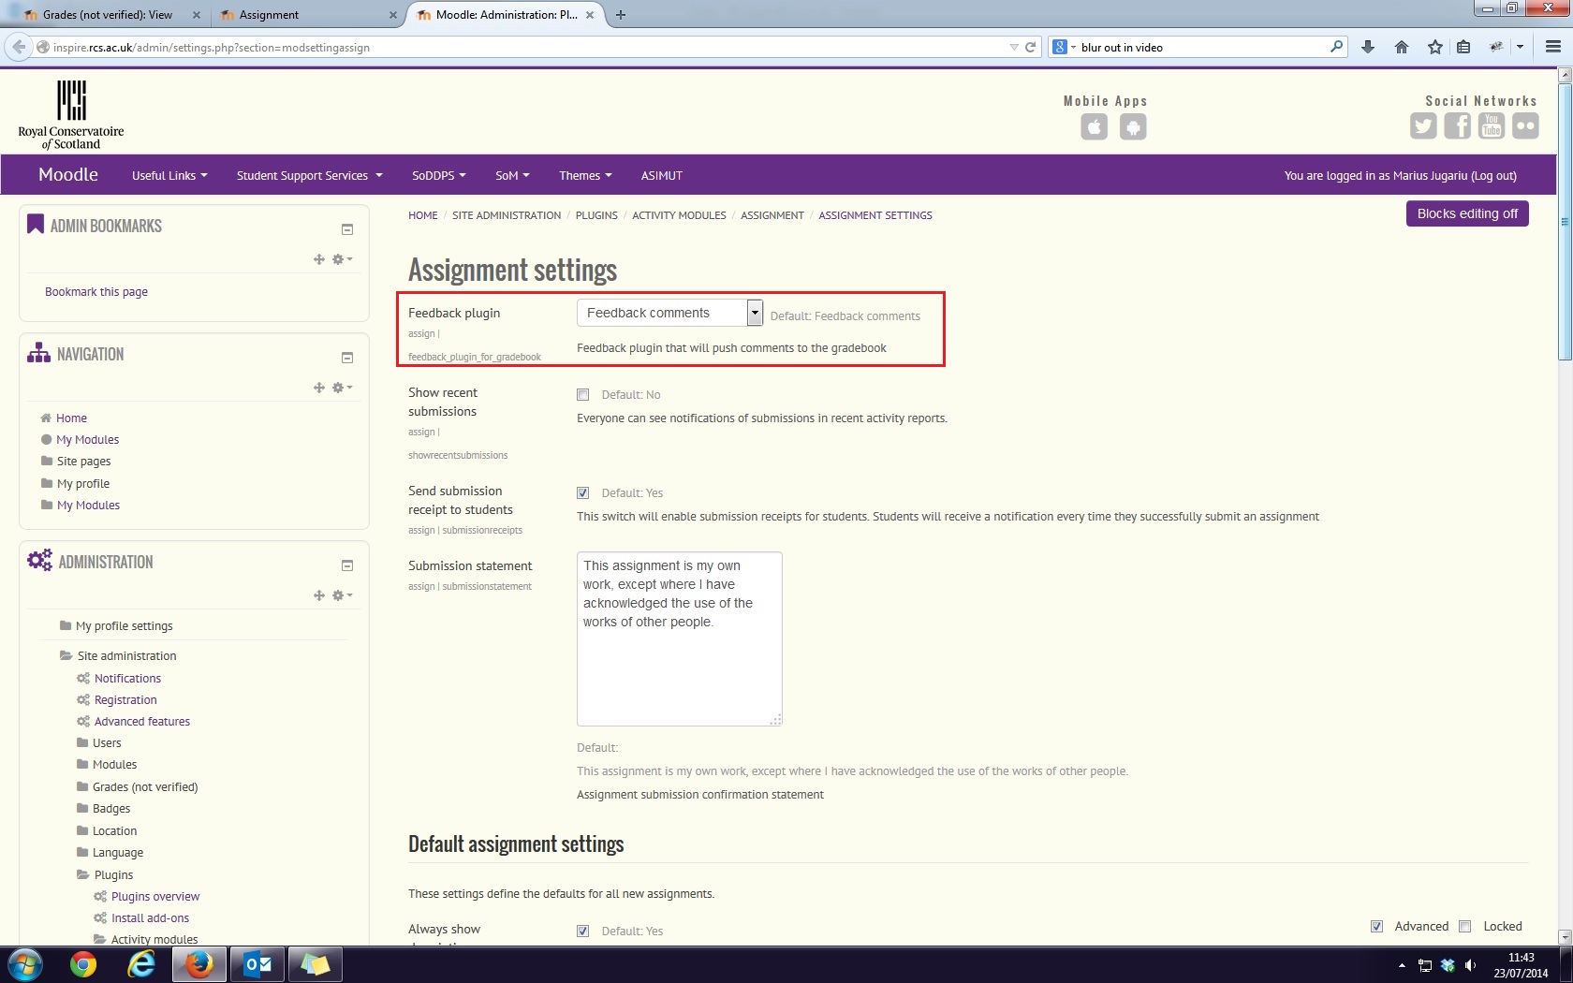Open Student Support Services dropdown menu
Screen dimensions: 1573x983
point(309,176)
